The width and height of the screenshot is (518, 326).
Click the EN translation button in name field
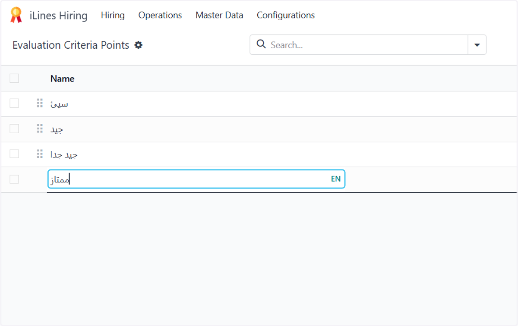coord(336,179)
